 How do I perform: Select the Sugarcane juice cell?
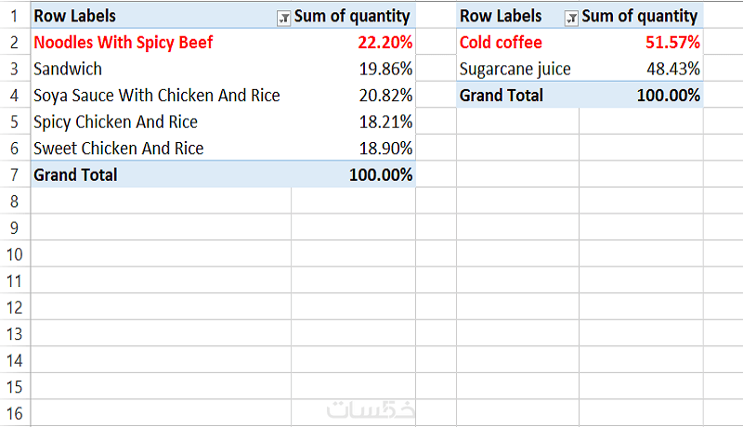coord(515,69)
